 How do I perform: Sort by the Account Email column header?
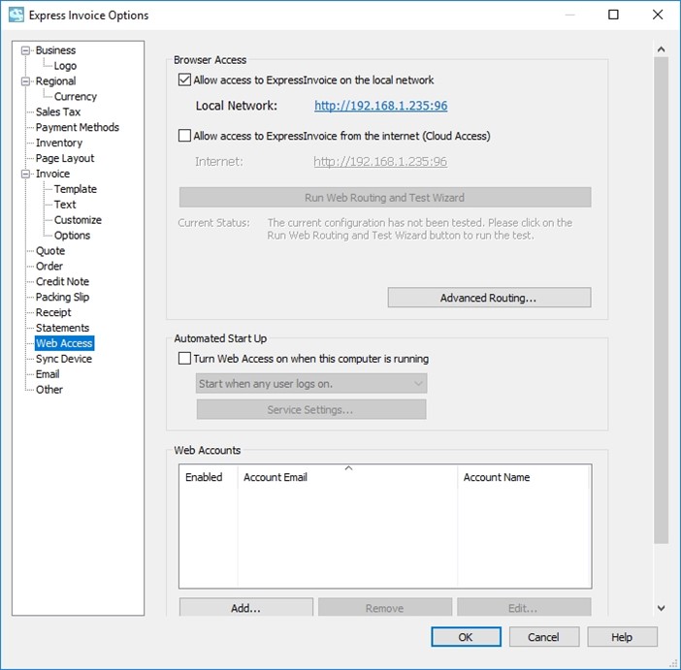coord(347,477)
